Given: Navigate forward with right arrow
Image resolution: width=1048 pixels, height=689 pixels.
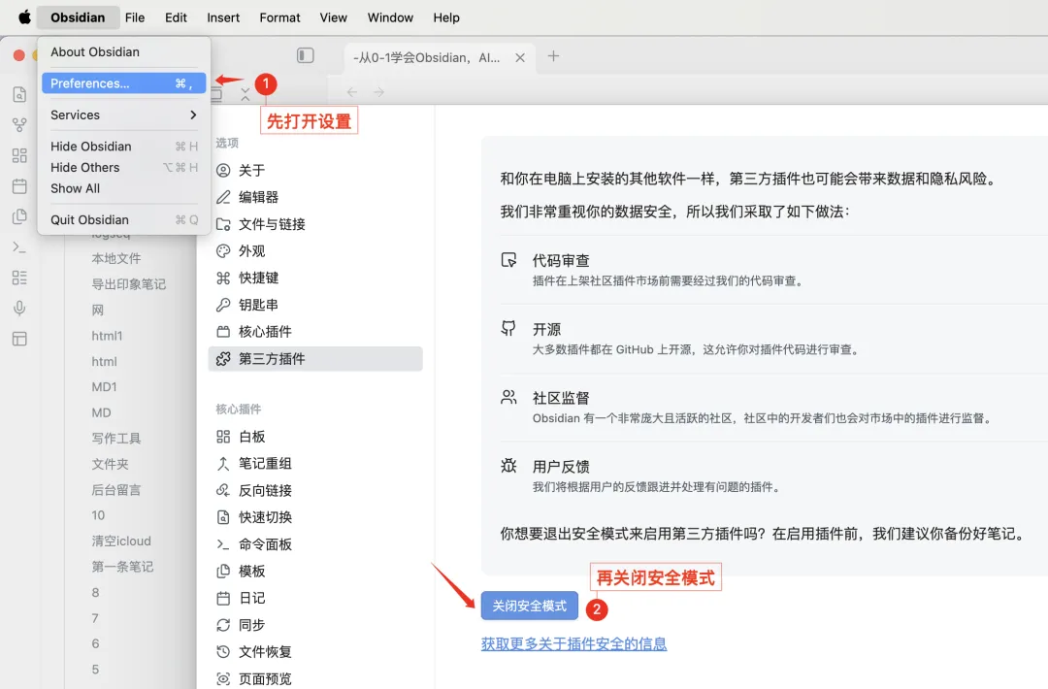Looking at the screenshot, I should [x=379, y=92].
